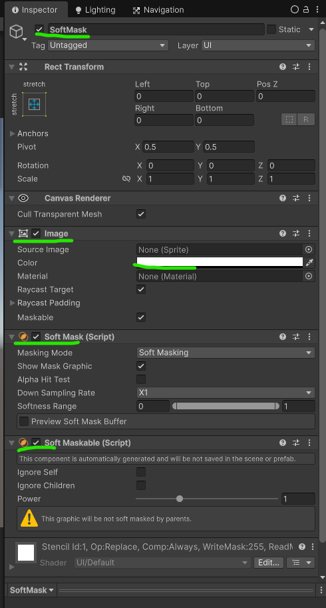Open Rect Transform three-dot context menu
The width and height of the screenshot is (326, 608).
tap(309, 67)
